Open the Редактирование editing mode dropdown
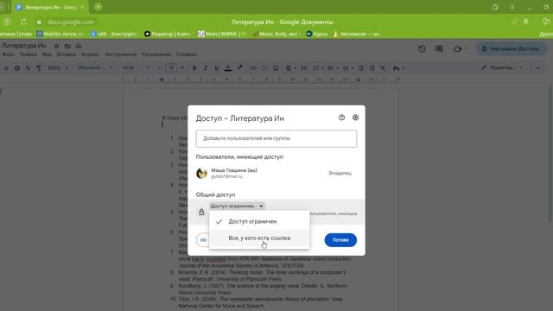Viewport: 553px width, 311px height. pos(501,67)
